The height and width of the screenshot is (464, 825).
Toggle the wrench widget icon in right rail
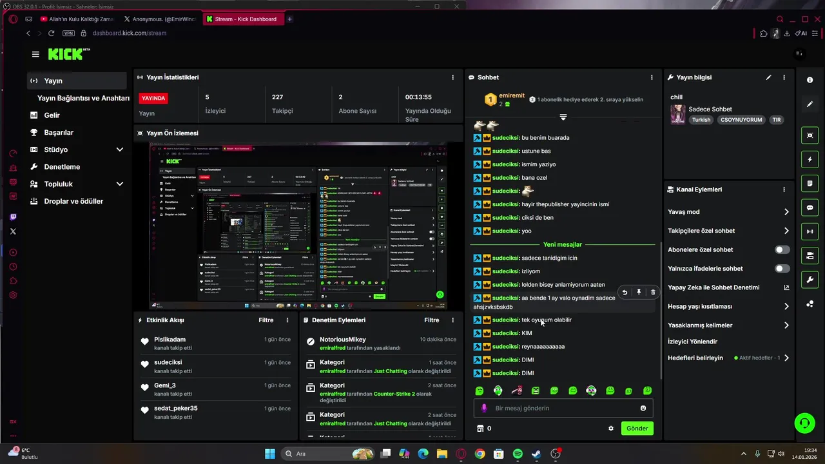(810, 280)
